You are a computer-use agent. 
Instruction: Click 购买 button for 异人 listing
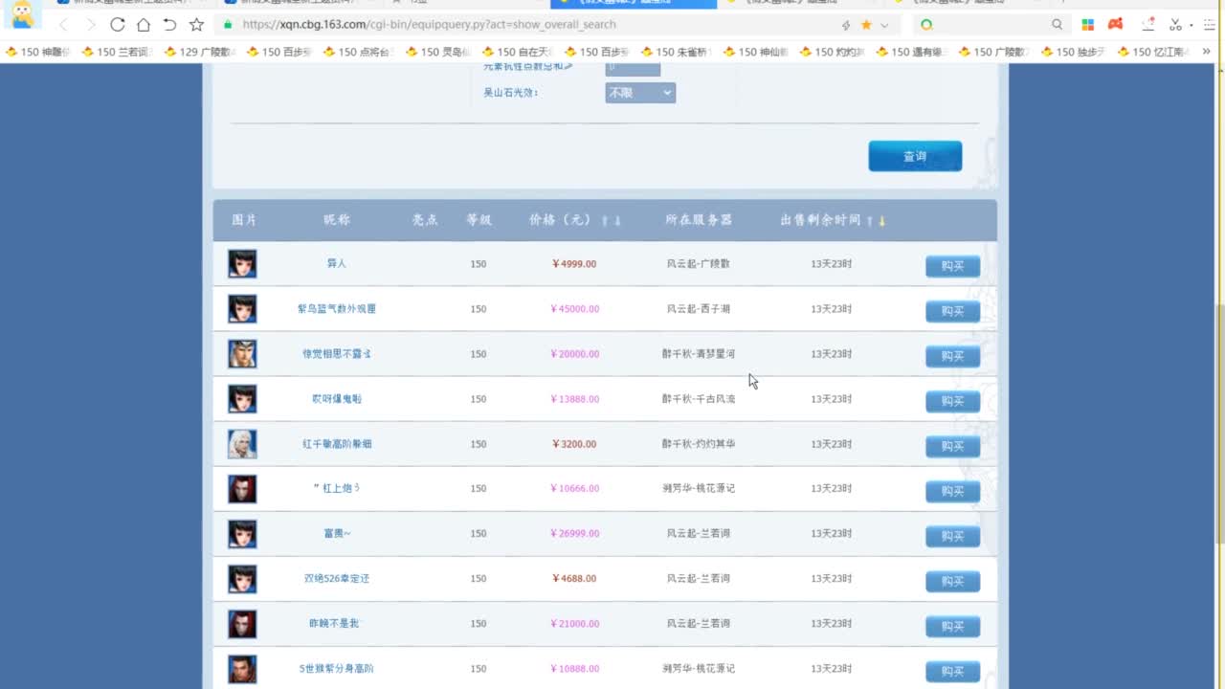tap(952, 266)
